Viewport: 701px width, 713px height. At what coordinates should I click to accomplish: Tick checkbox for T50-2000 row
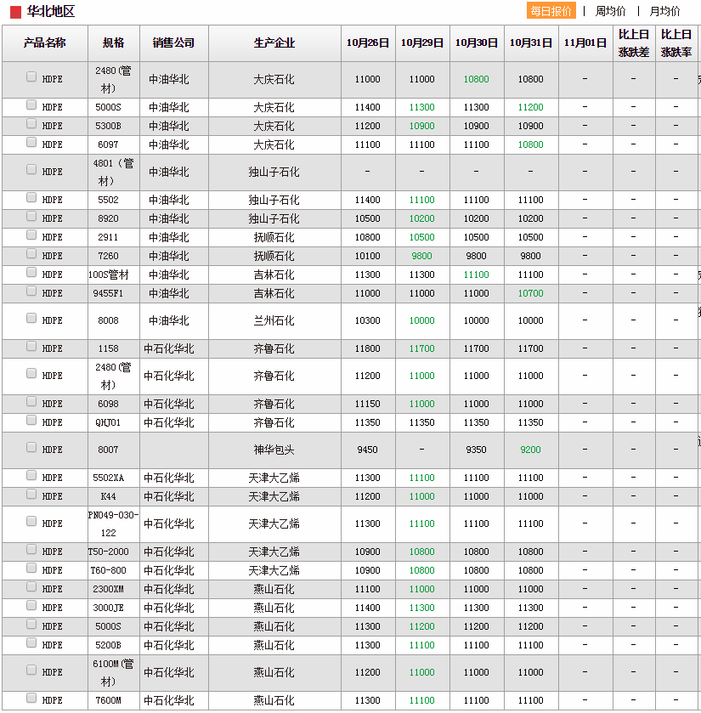tap(31, 549)
